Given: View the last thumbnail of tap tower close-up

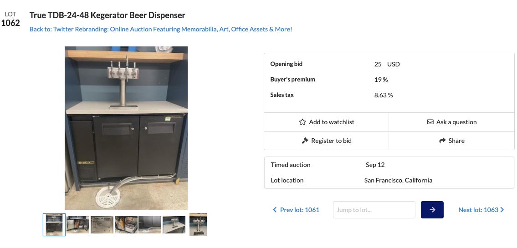Looking at the screenshot, I should pyautogui.click(x=198, y=225).
